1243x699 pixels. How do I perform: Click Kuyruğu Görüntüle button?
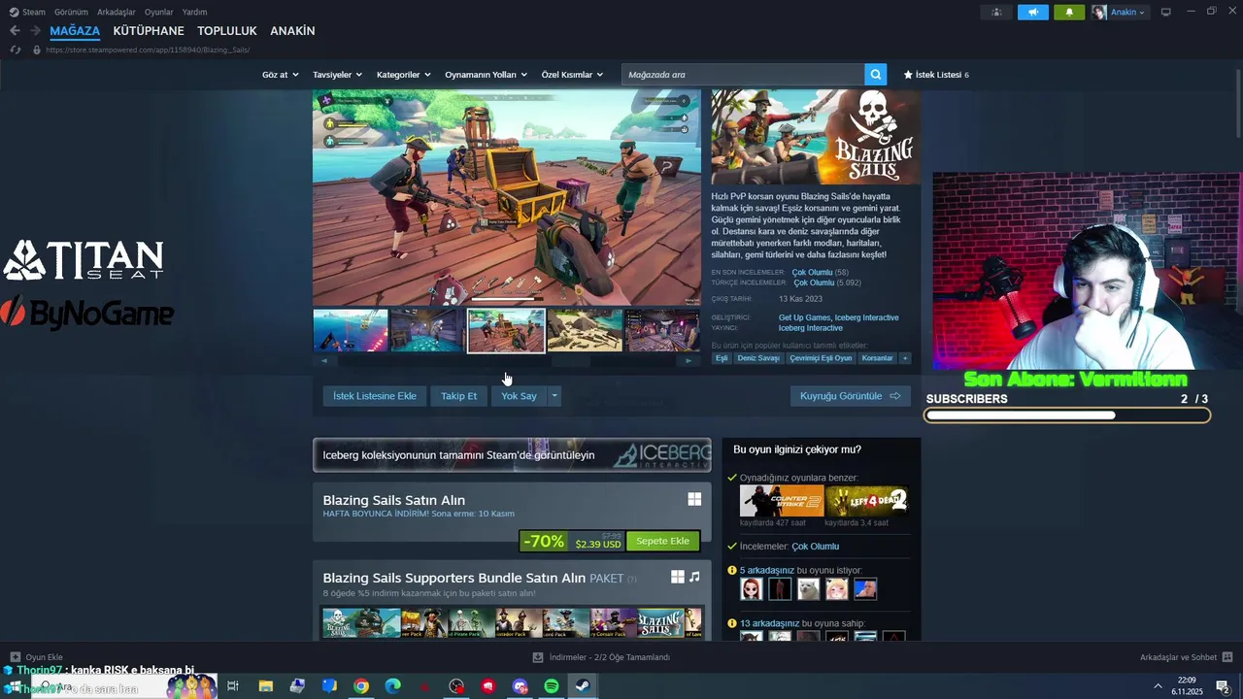tap(851, 396)
